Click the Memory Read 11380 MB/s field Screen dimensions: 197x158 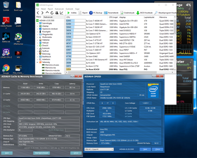[x=25, y=88]
